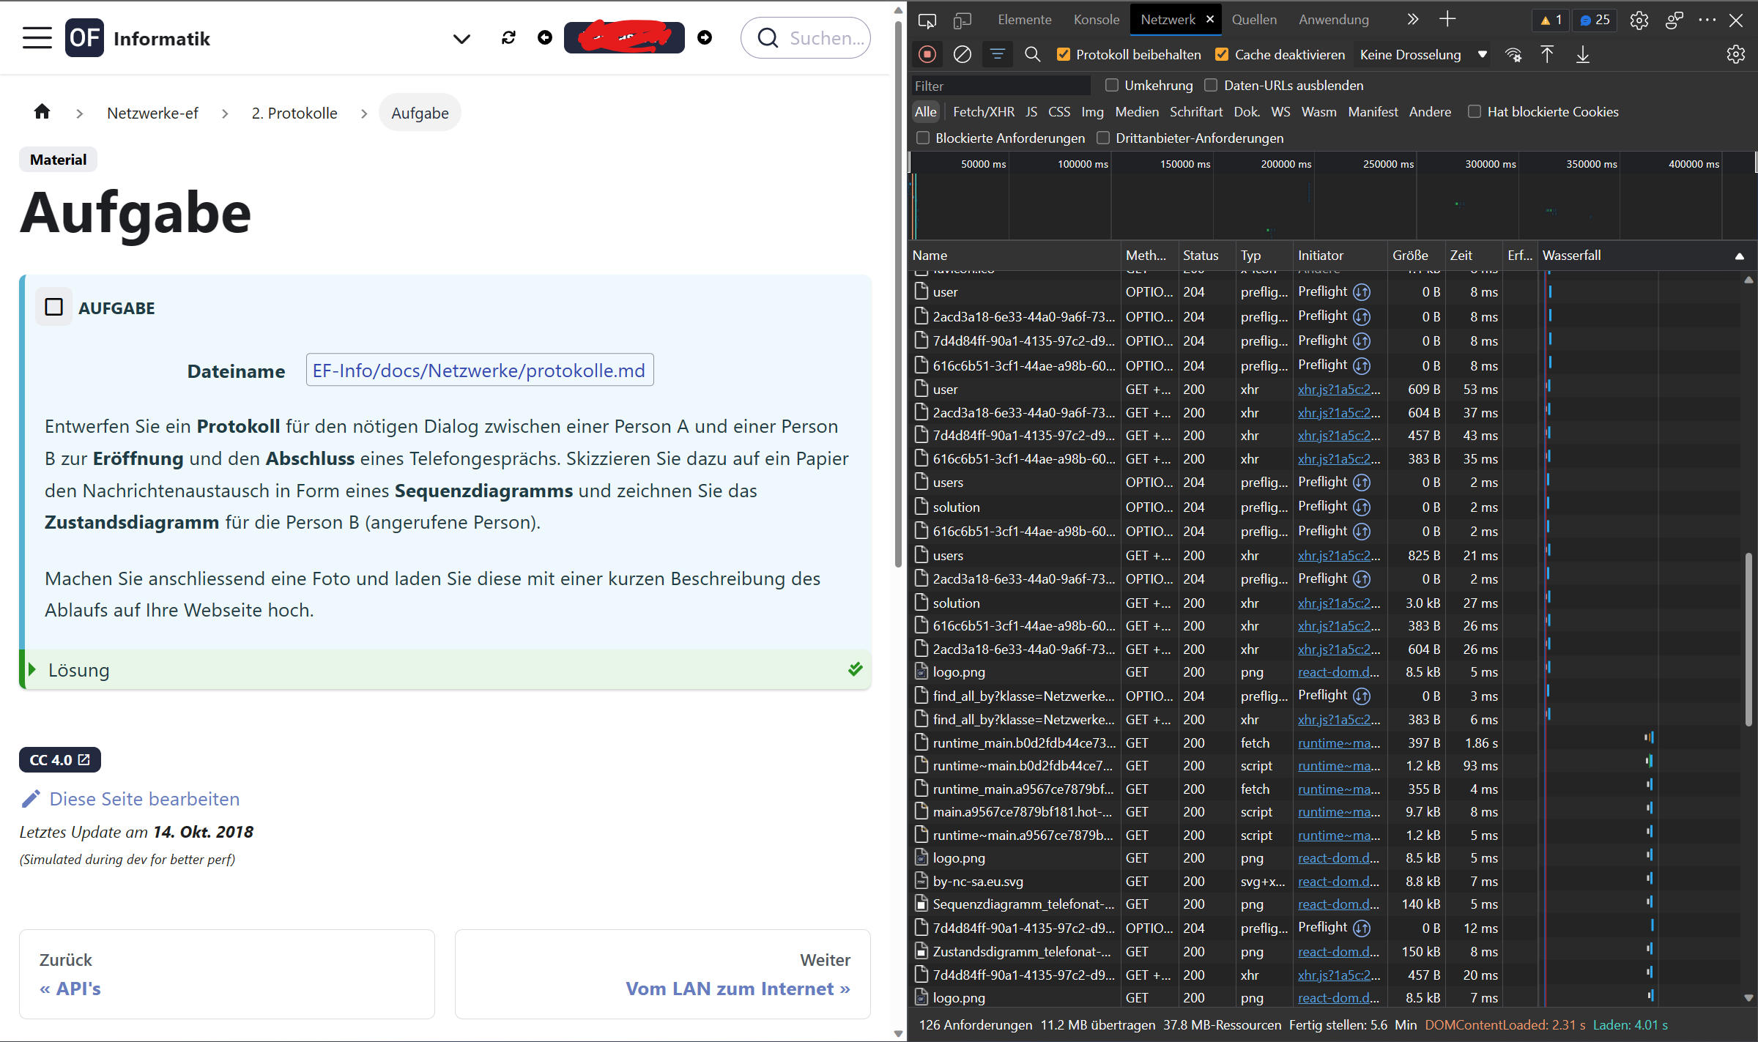Click the home breadcrumb icon
Viewport: 1758px width, 1042px height.
(42, 112)
